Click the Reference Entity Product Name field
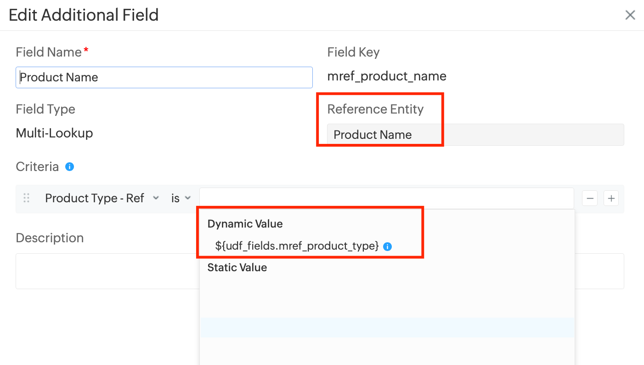Viewport: 644px width, 365px height. coord(475,135)
